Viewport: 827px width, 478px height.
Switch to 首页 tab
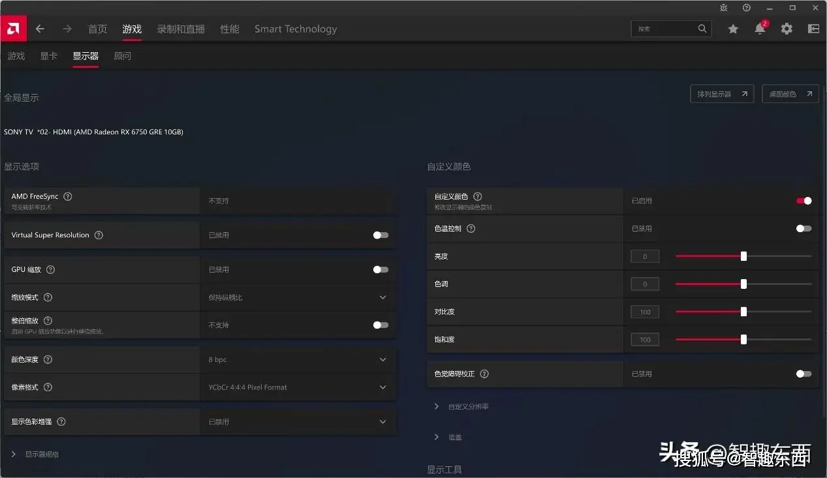[x=97, y=29]
